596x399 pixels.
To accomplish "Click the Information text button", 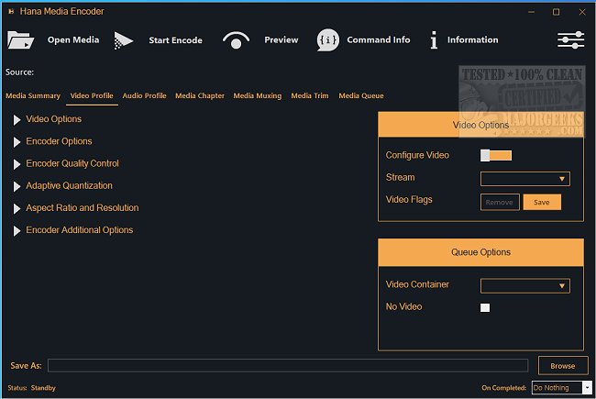I will point(472,40).
